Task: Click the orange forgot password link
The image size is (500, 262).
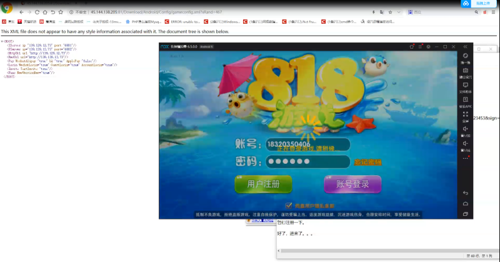Action: 367,162
